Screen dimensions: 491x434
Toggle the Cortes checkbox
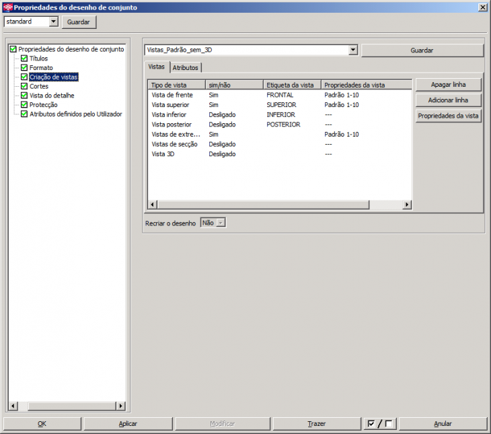[24, 87]
